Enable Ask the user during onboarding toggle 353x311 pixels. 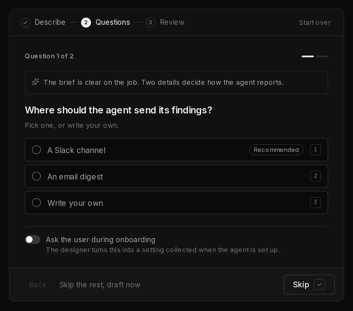tap(33, 239)
